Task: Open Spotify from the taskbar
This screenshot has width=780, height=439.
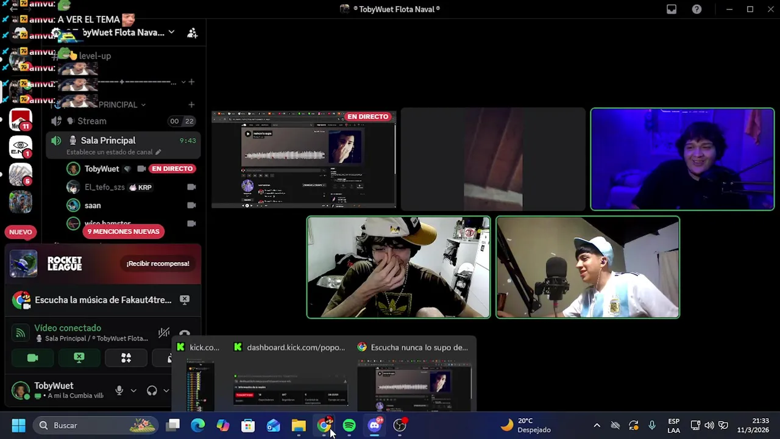Action: tap(349, 425)
